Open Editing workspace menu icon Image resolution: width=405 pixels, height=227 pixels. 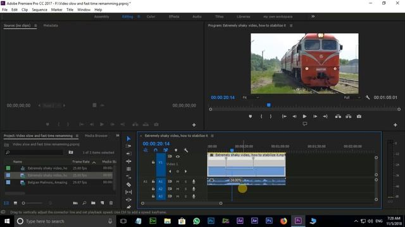139,16
